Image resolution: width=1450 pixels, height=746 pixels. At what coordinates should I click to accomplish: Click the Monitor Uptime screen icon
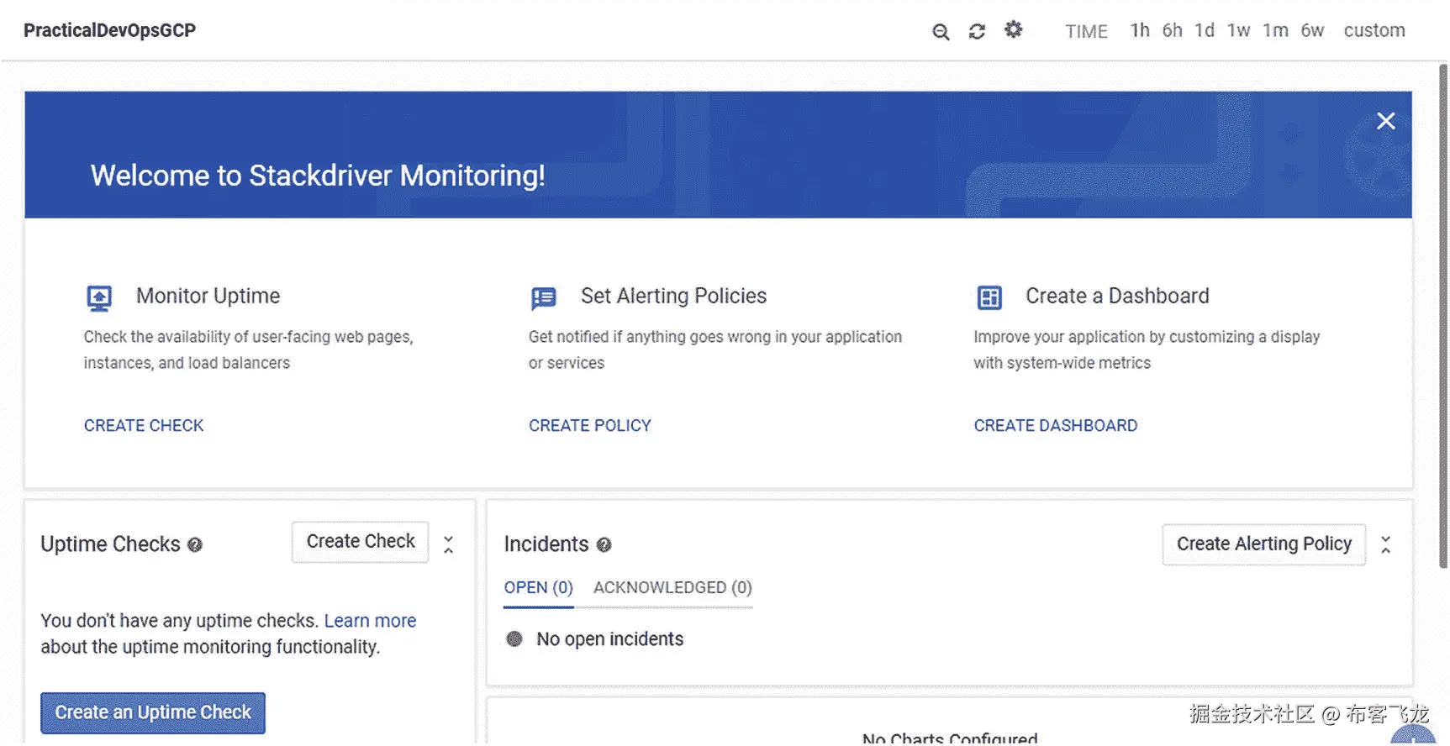coord(99,298)
